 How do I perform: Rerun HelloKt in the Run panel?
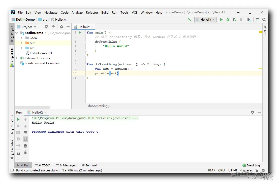[x=18, y=119]
